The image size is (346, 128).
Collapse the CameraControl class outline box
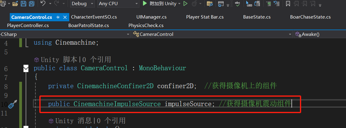26,68
